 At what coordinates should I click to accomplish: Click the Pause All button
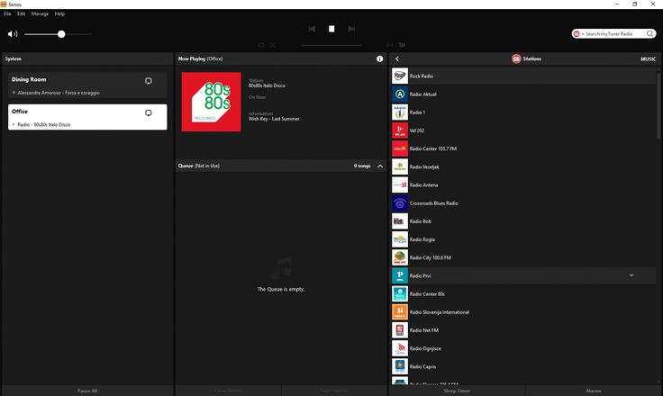click(87, 391)
